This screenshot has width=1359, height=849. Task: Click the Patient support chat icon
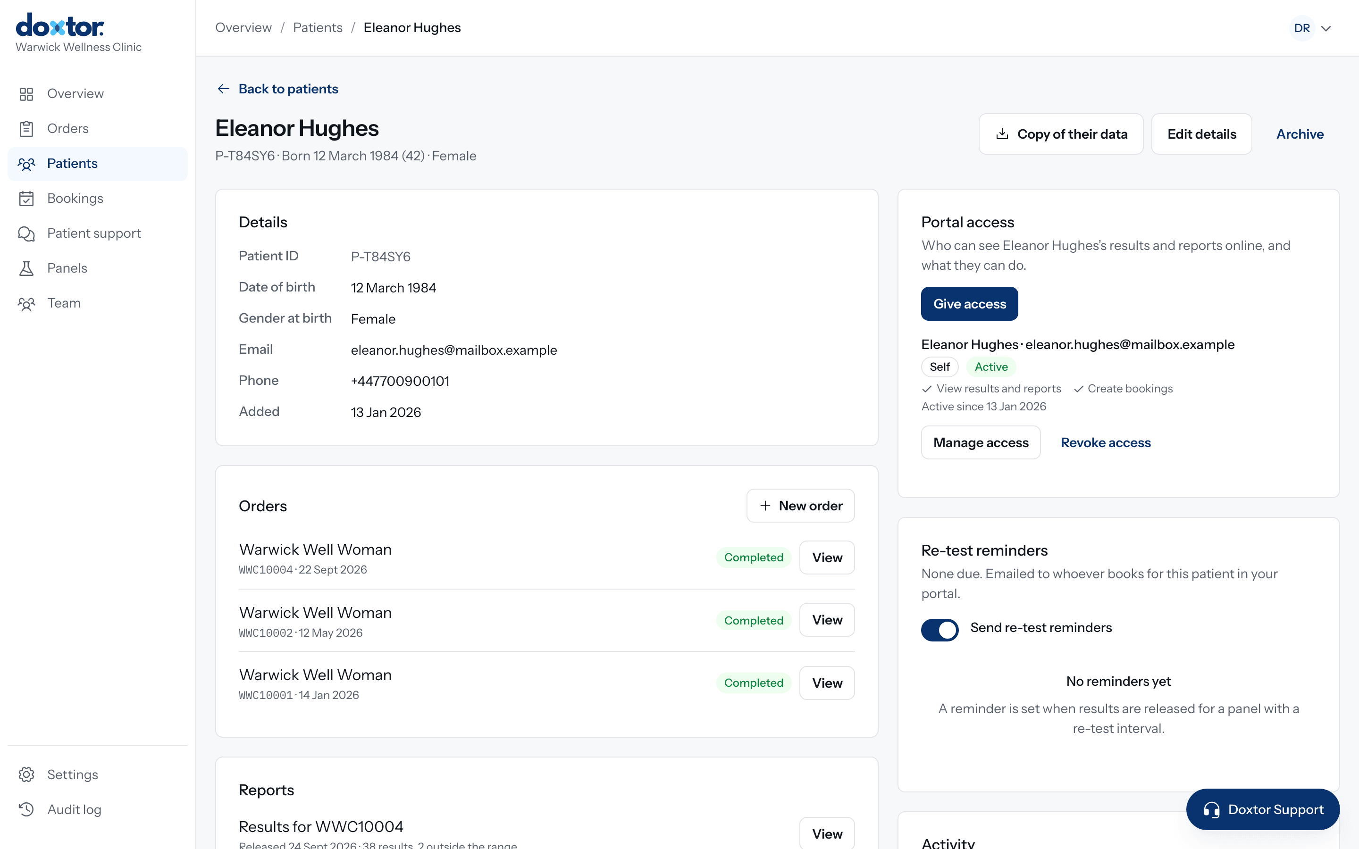click(x=26, y=233)
